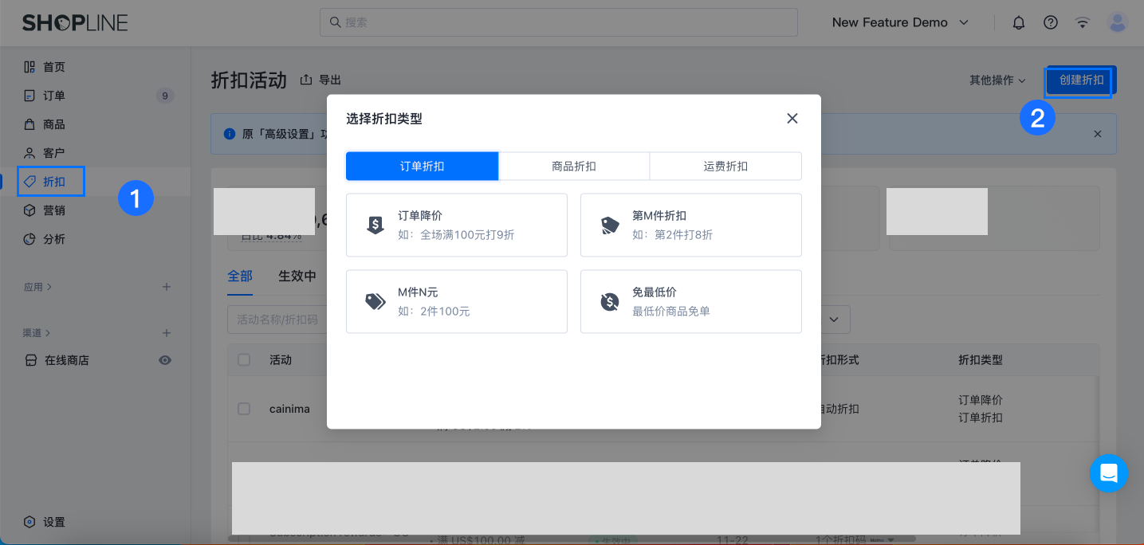Open 在线商店 in the sidebar
Screen dimensions: 1144x545
tap(67, 360)
